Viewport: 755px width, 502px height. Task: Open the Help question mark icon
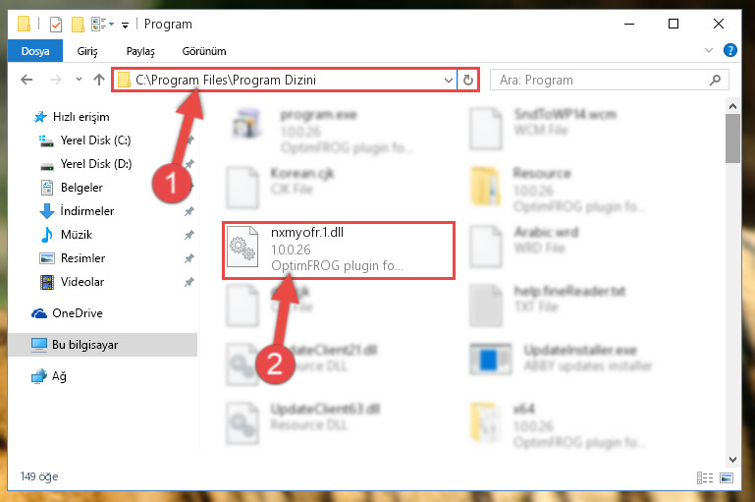(729, 50)
